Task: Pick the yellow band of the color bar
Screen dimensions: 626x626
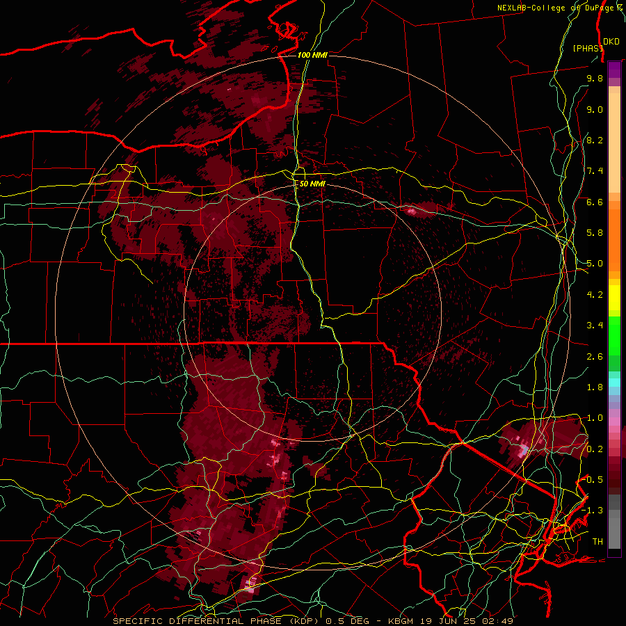Action: click(x=614, y=298)
